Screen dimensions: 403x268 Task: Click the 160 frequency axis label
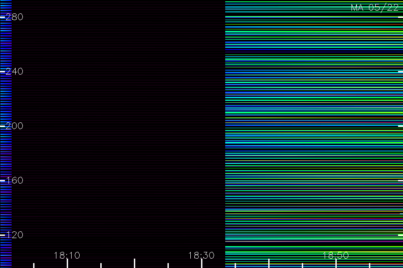[14, 180]
